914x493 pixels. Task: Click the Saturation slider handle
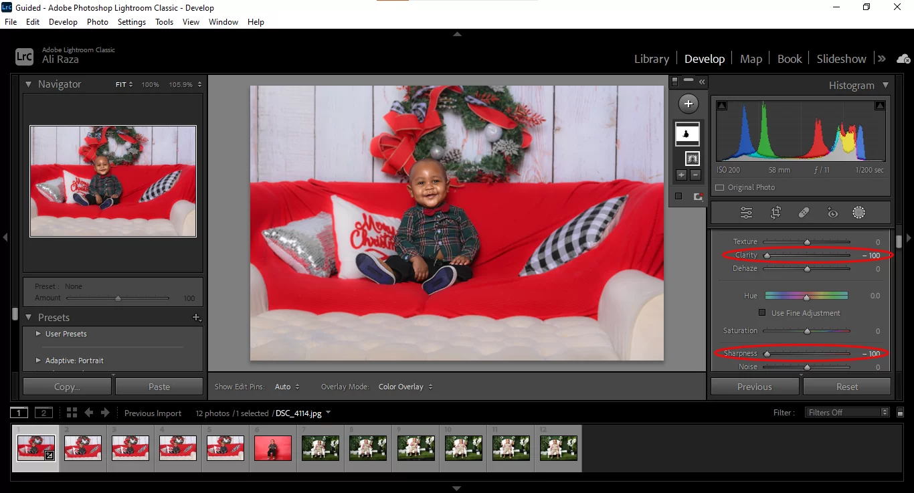(807, 331)
